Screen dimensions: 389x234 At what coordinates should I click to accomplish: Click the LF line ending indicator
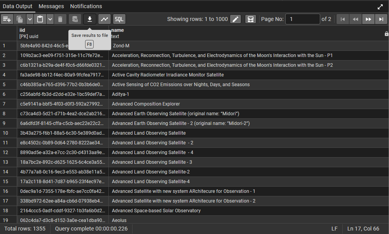tap(334, 229)
